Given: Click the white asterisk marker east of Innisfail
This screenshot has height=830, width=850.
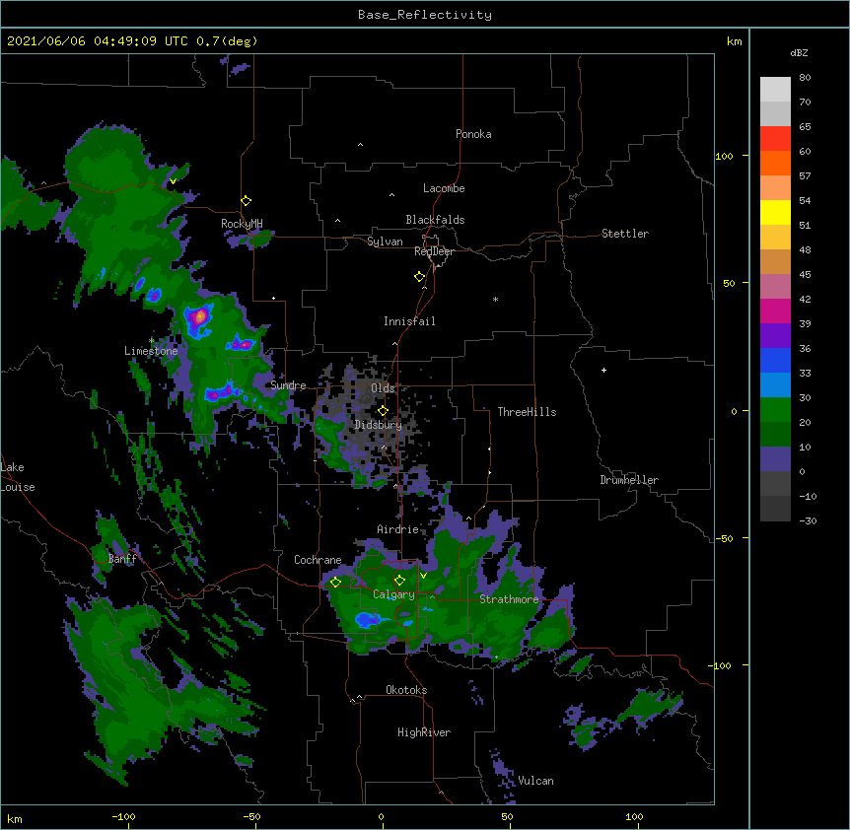Looking at the screenshot, I should coord(495,299).
